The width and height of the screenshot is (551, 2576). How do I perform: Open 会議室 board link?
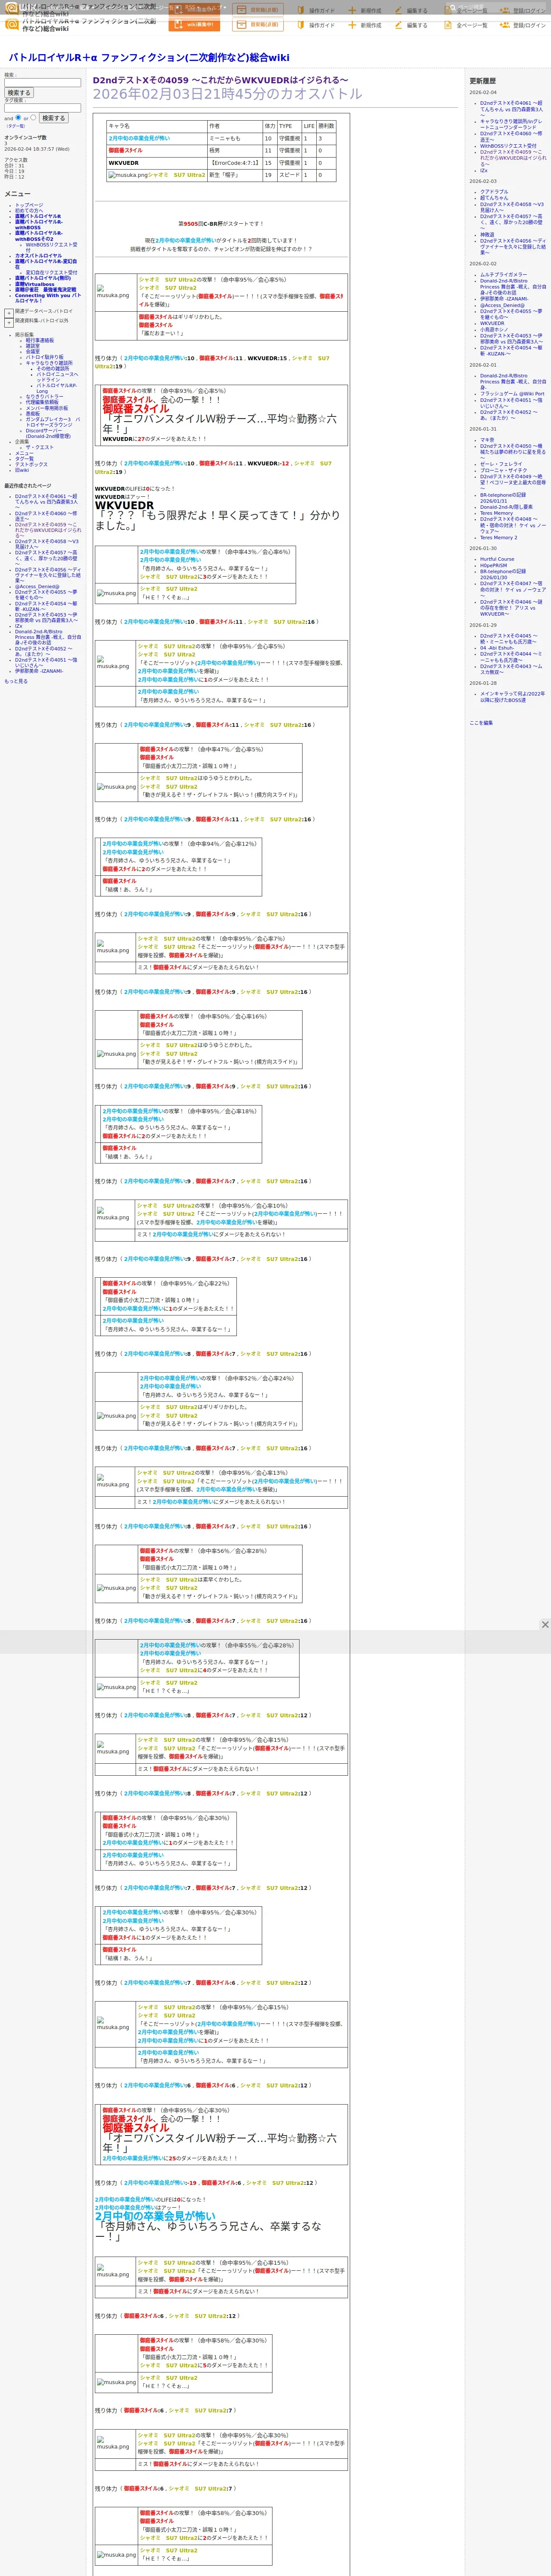point(33,351)
